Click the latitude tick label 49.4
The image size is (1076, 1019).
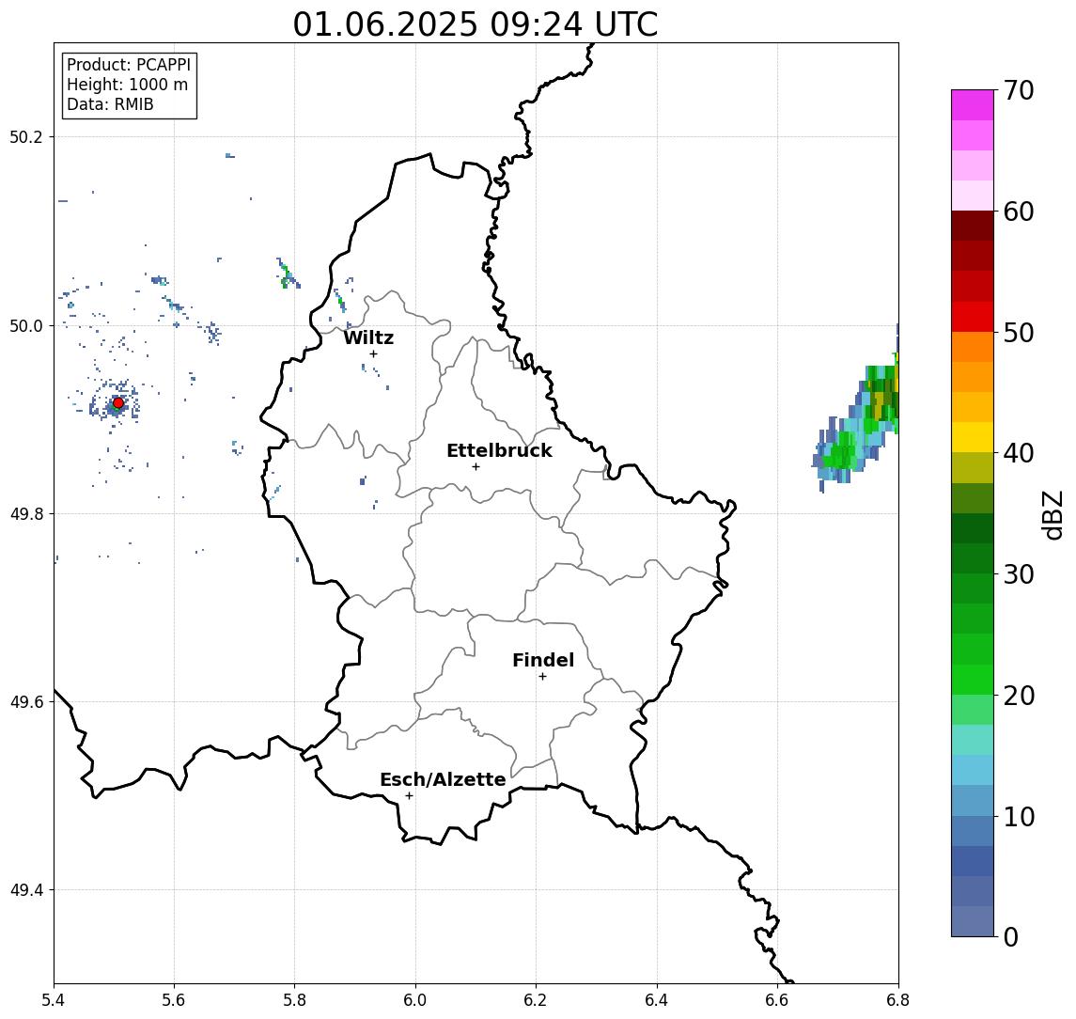tap(26, 890)
